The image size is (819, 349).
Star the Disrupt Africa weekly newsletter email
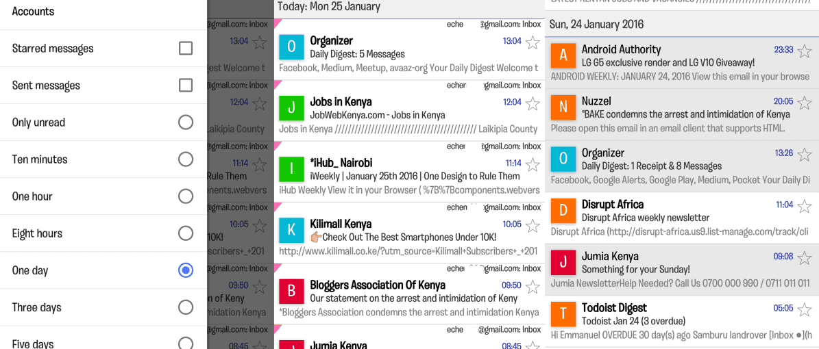805,205
